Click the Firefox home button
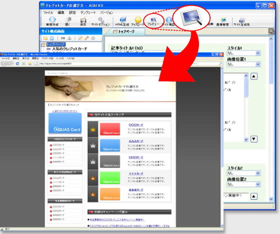This screenshot has height=234, width=280. 30,63
